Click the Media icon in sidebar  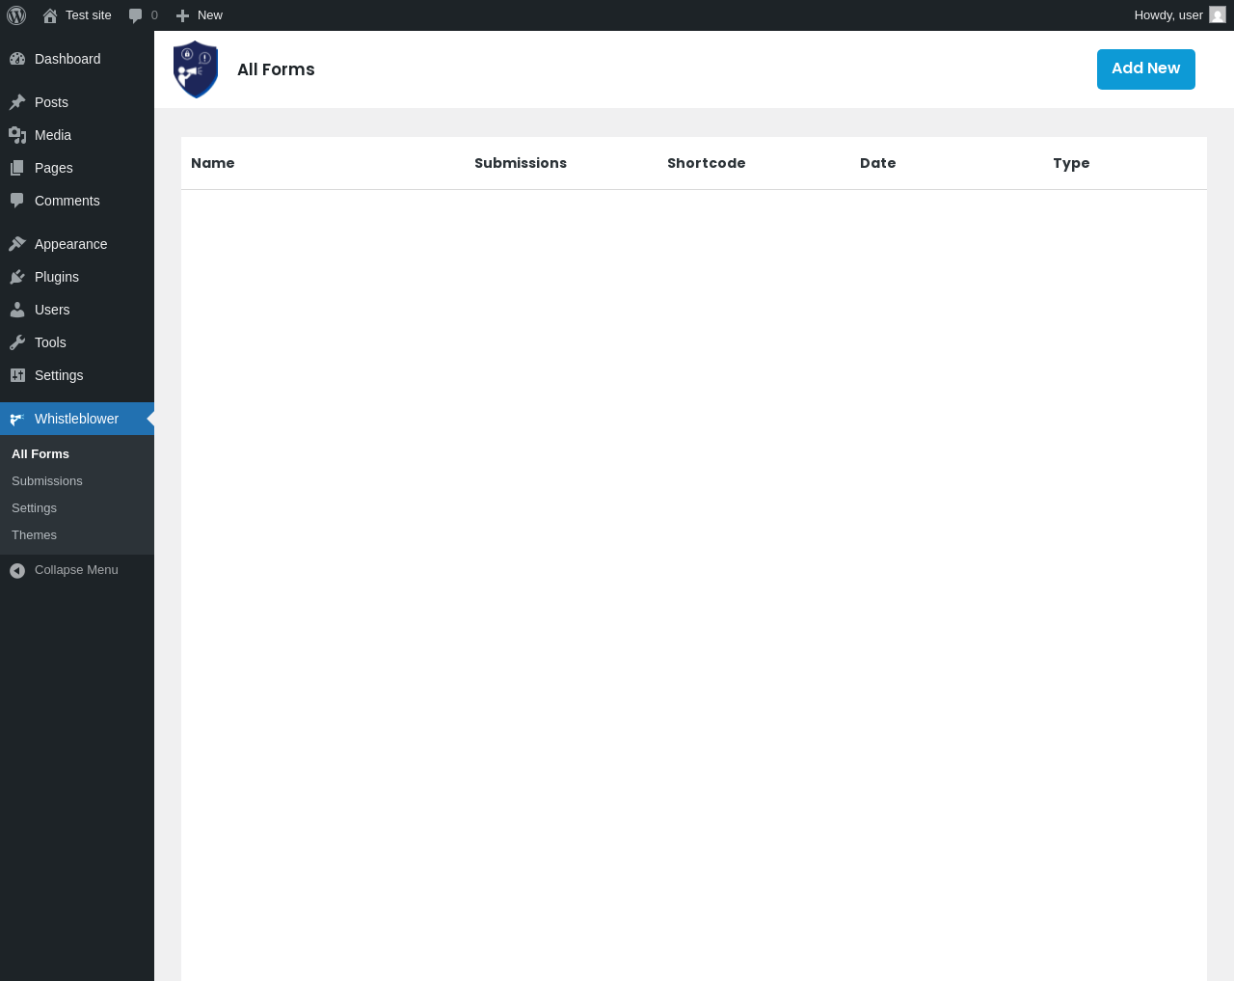click(17, 135)
